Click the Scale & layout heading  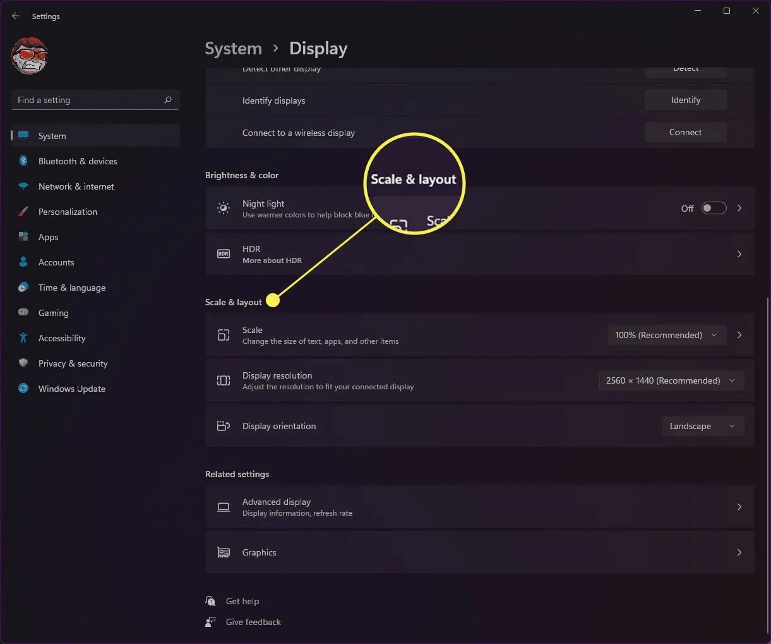click(x=234, y=302)
